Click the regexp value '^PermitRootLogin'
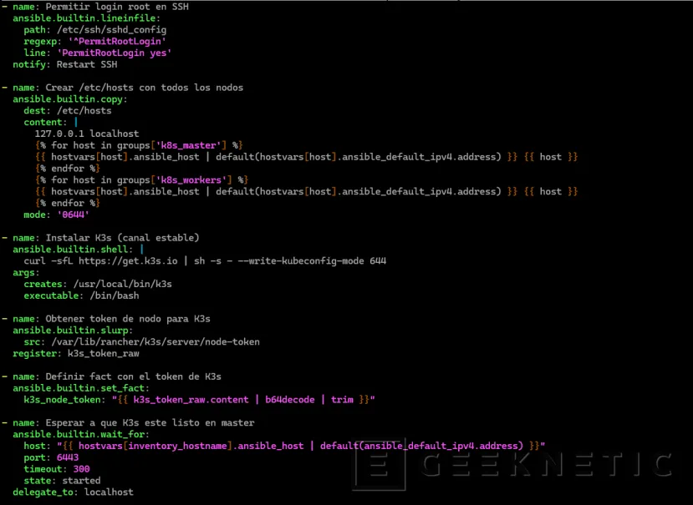693x505 pixels. tap(117, 41)
